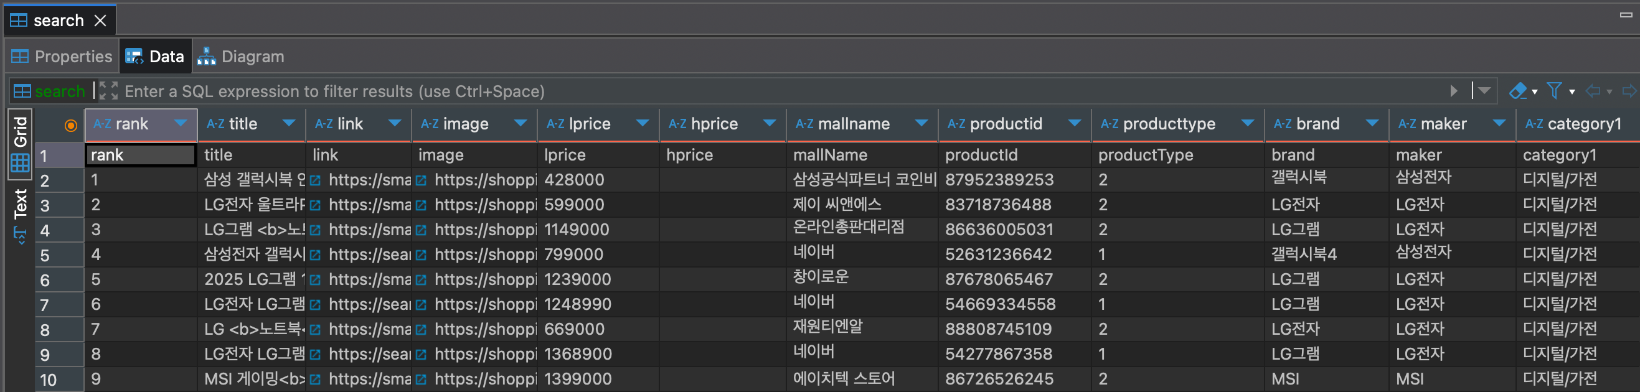The width and height of the screenshot is (1640, 392).
Task: Open image link icon in row 3
Action: pos(421,205)
